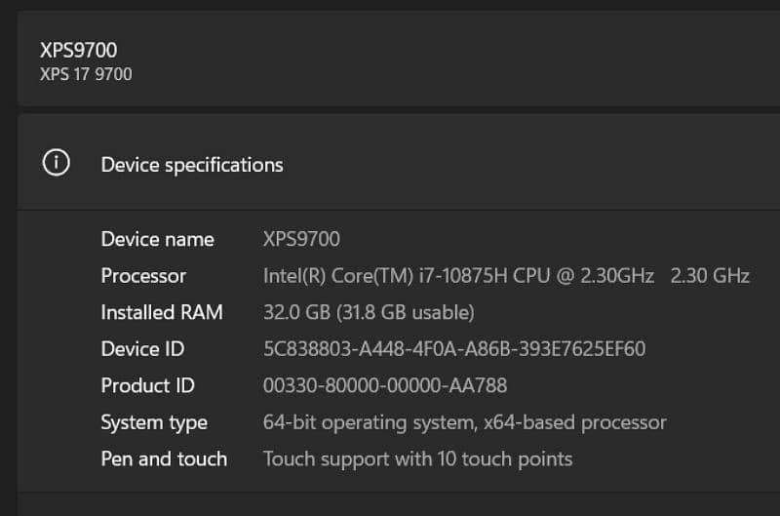780x516 pixels.
Task: Click the trailing '2.30 GHz' processor speed
Action: point(710,276)
